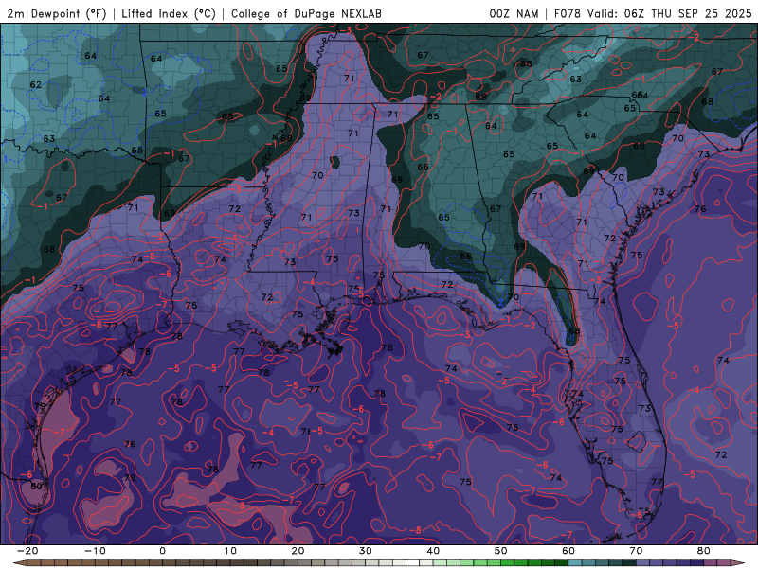
Task: Click the "2m Dewpoint (°F)" title text
Action: point(56,13)
